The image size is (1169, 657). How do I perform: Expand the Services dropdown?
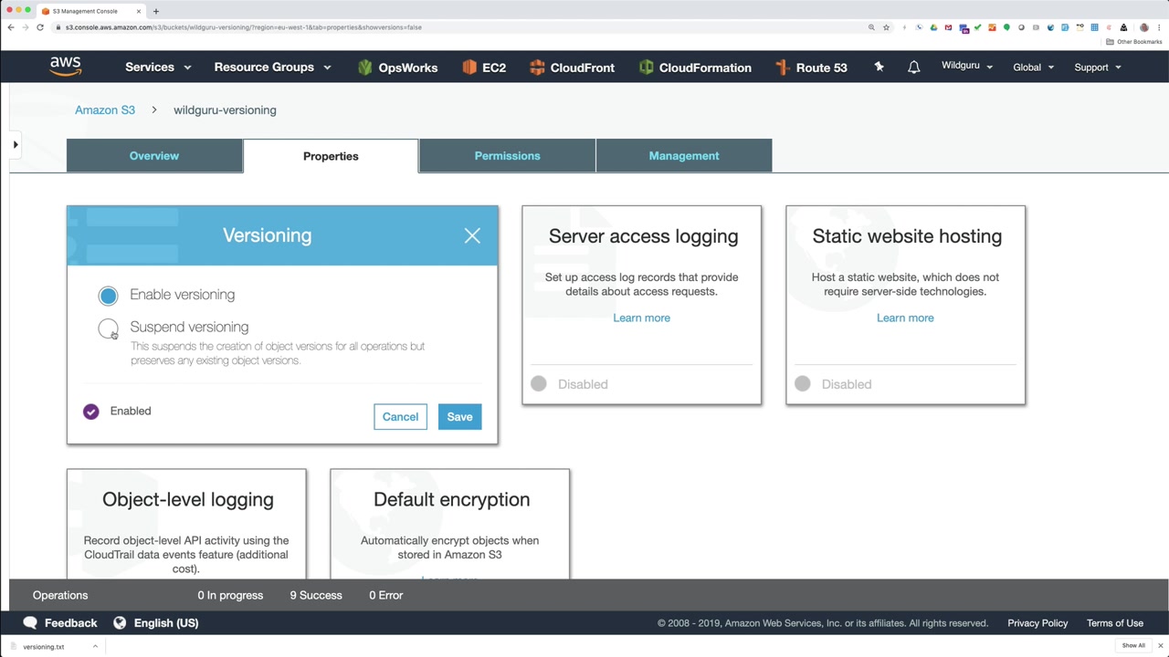click(x=158, y=68)
